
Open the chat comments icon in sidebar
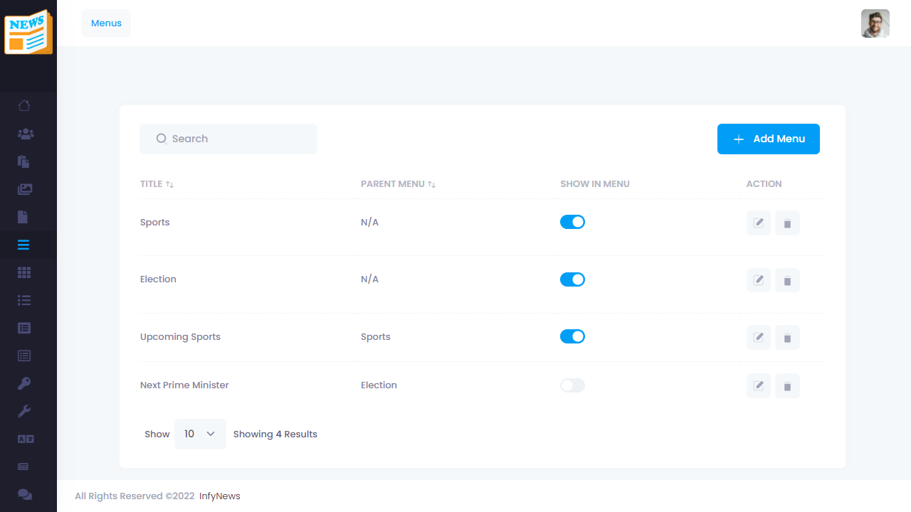point(25,494)
